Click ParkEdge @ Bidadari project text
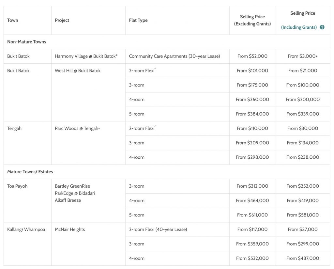The image size is (334, 269). point(75,193)
